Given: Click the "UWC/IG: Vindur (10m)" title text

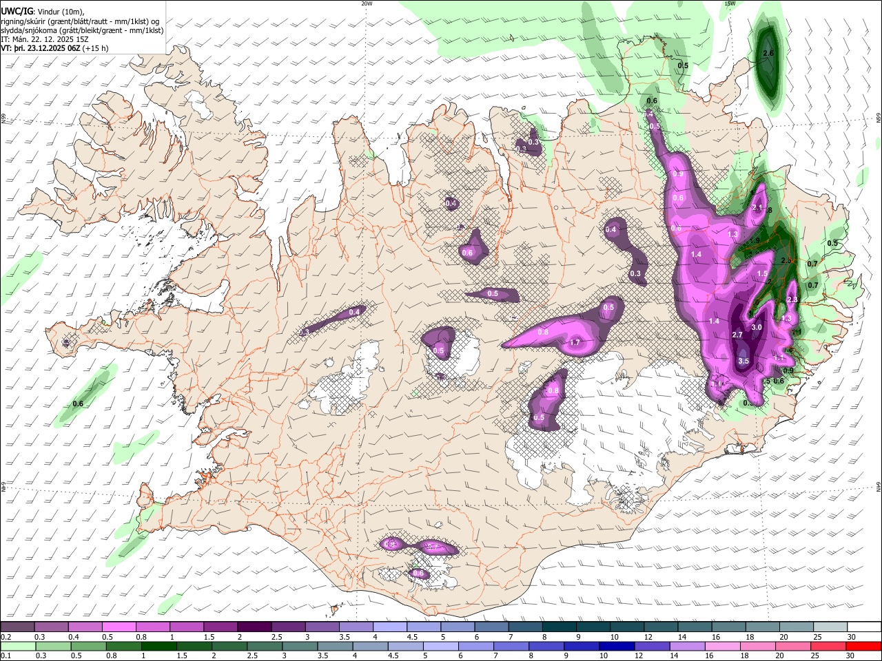Looking at the screenshot, I should coord(43,11).
